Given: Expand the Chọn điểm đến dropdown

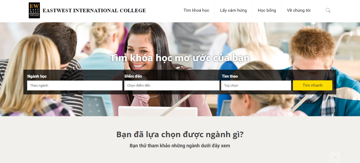Looking at the screenshot, I should (x=172, y=86).
